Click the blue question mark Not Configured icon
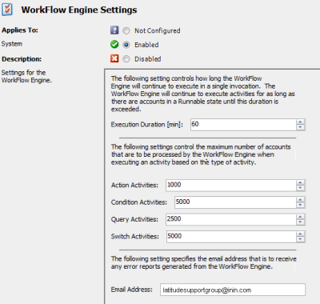This screenshot has height=304, width=320. coord(114,30)
